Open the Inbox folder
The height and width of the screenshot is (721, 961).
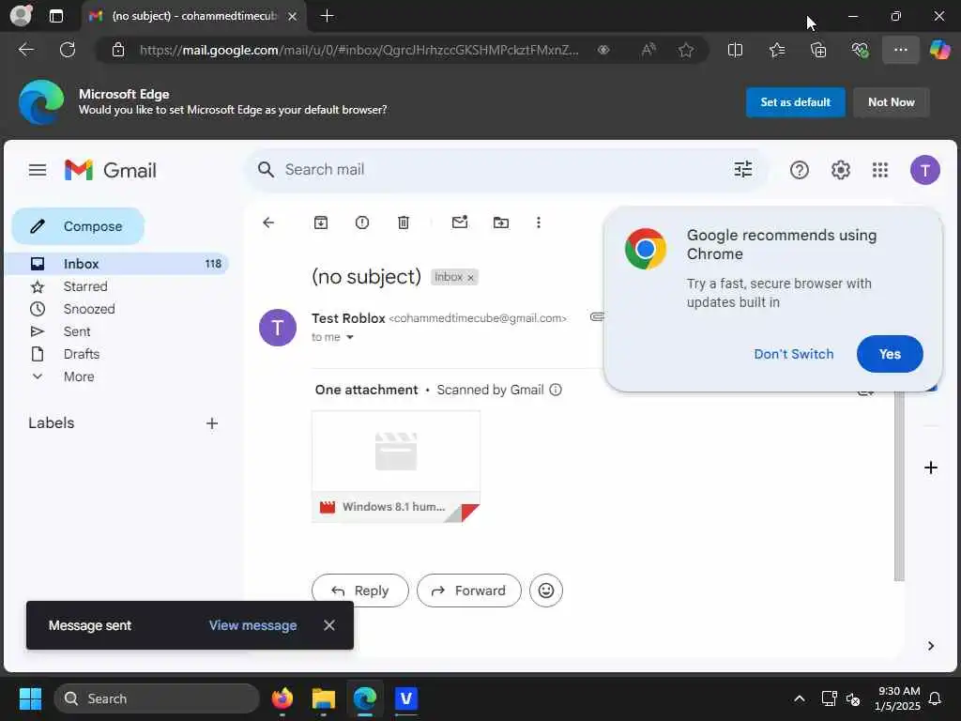[116, 264]
